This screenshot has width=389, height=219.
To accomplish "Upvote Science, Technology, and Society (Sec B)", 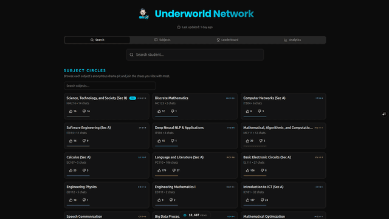I will [73, 111].
